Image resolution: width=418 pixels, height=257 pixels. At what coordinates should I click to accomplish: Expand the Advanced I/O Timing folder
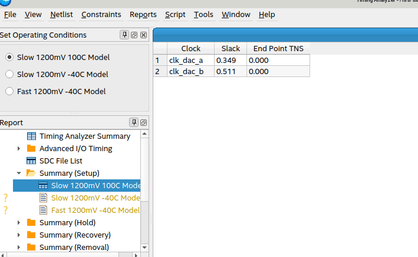19,148
